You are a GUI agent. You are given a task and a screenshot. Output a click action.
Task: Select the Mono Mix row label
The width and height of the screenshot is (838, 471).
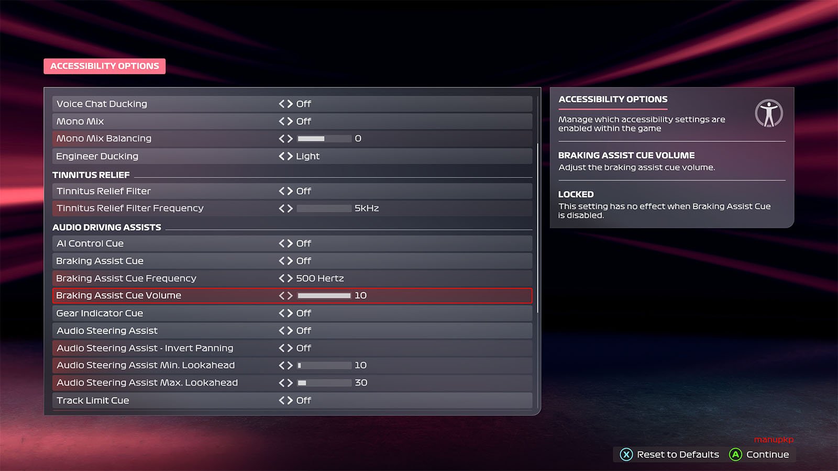80,121
